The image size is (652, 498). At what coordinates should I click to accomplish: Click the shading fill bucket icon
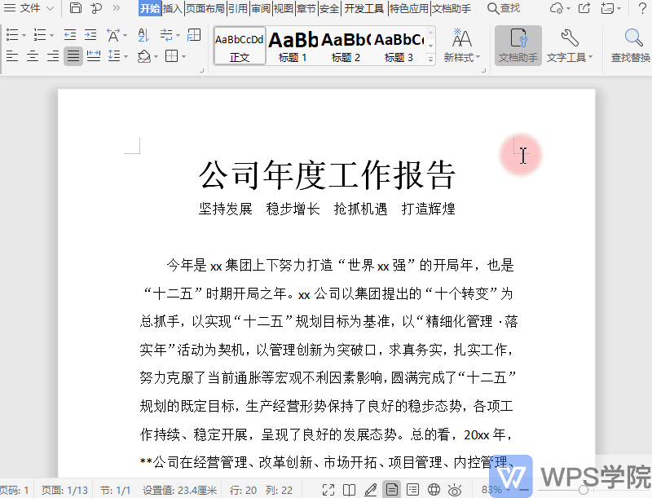(x=144, y=56)
